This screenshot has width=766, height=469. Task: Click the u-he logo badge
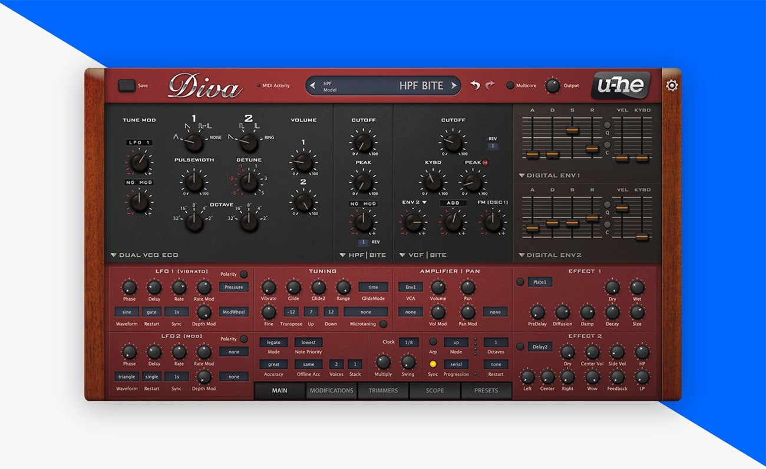[x=621, y=85]
